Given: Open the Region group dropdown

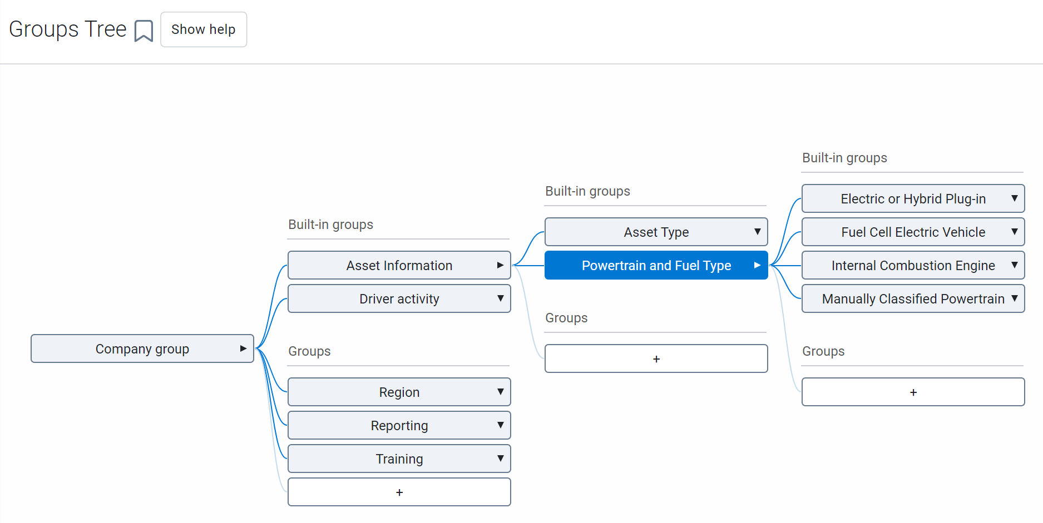Looking at the screenshot, I should click(500, 392).
